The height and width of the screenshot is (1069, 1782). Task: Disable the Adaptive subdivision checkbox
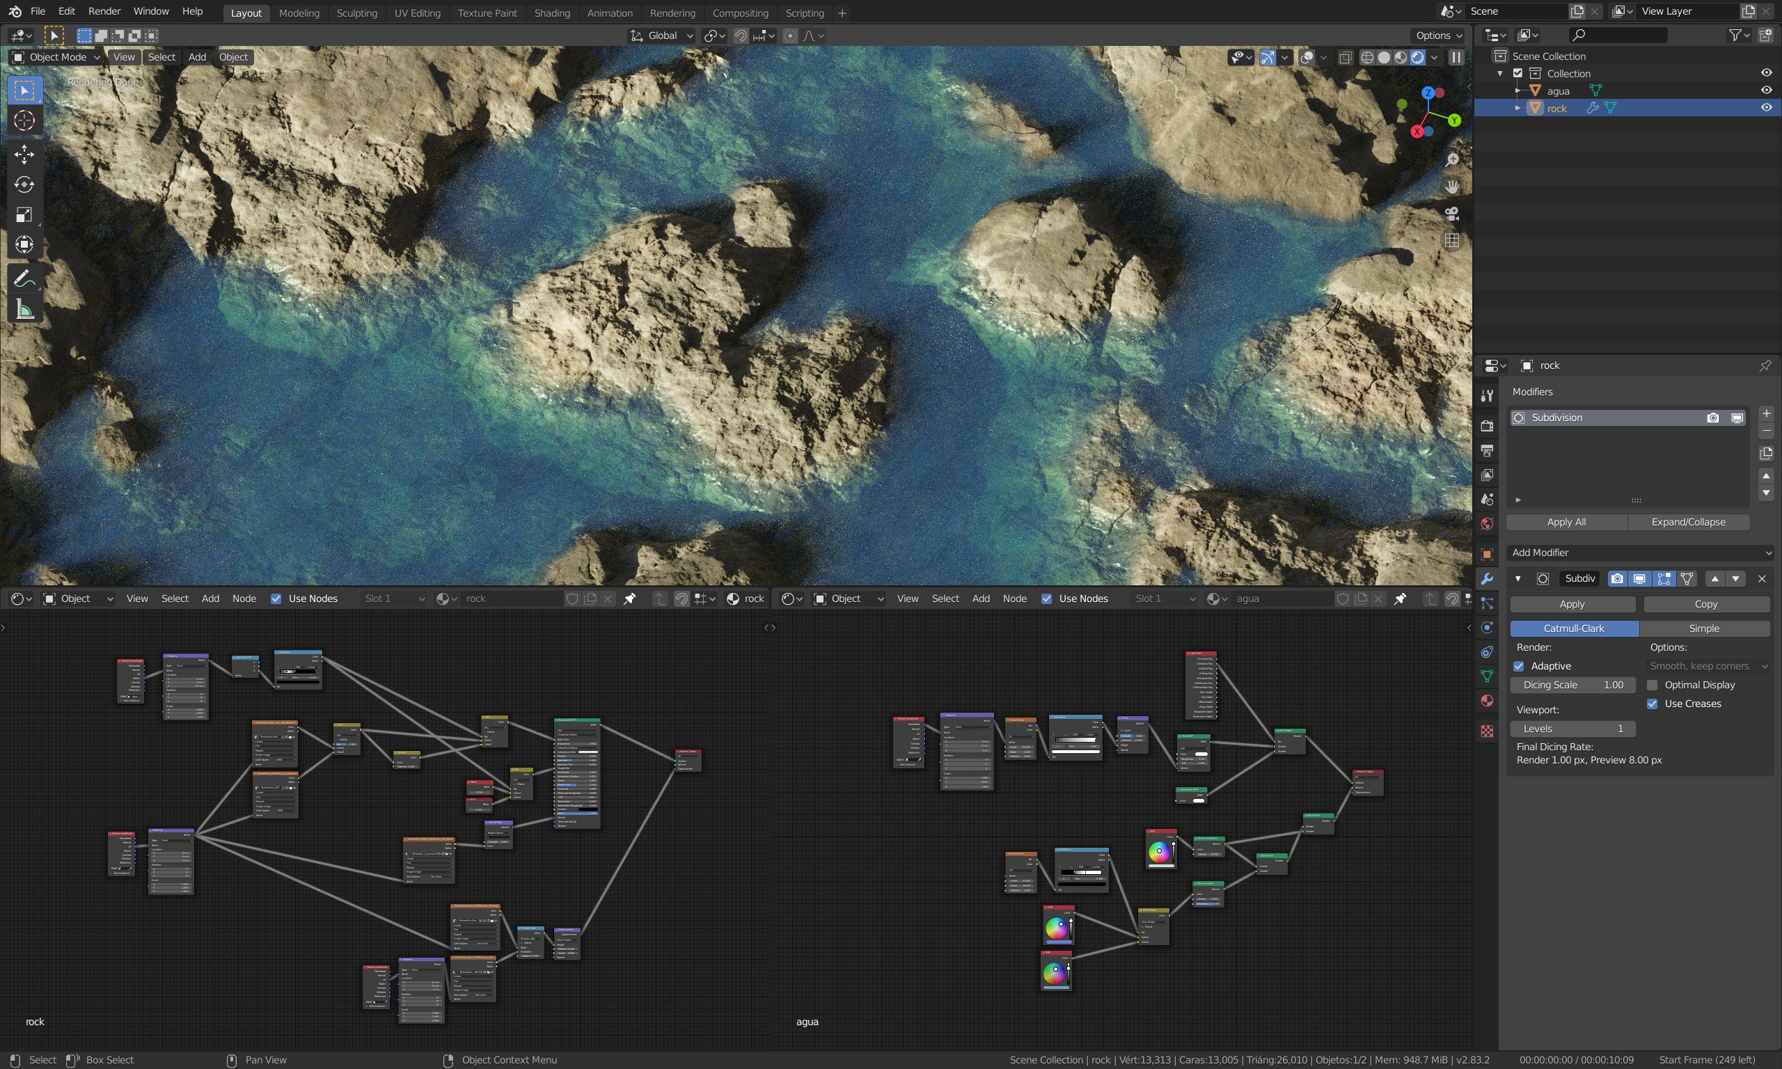tap(1518, 666)
